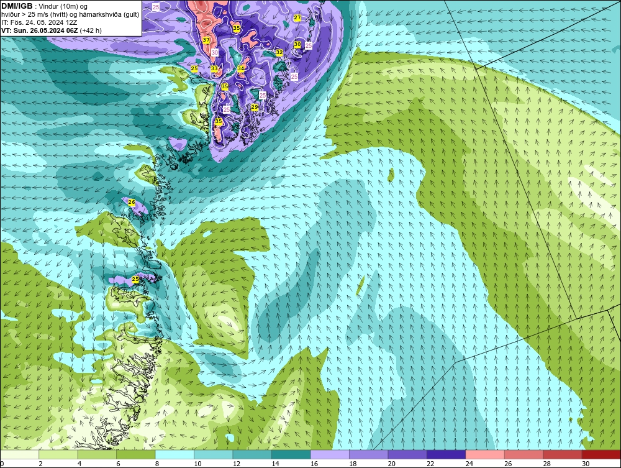This screenshot has width=621, height=468.
Task: Pick the 10–12 m/s cyan legend swatch
Action: 214,454
